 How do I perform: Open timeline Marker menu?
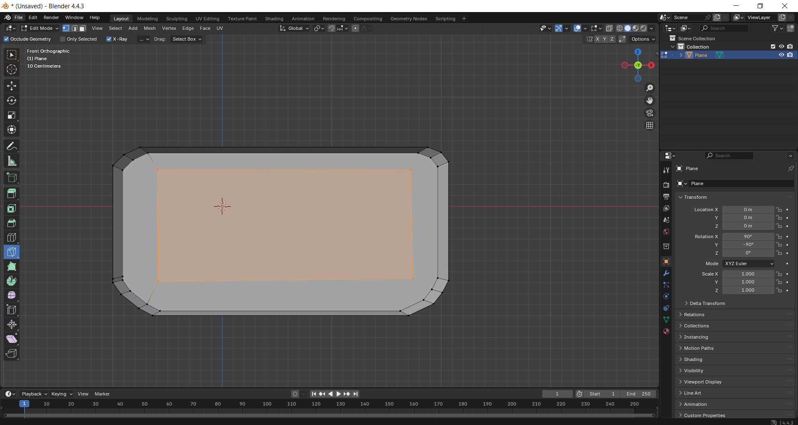[102, 394]
